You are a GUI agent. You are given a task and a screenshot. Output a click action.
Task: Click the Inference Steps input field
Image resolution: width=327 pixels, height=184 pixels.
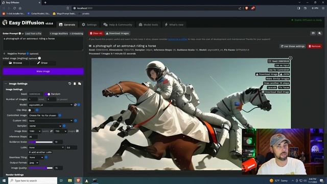[33, 136]
